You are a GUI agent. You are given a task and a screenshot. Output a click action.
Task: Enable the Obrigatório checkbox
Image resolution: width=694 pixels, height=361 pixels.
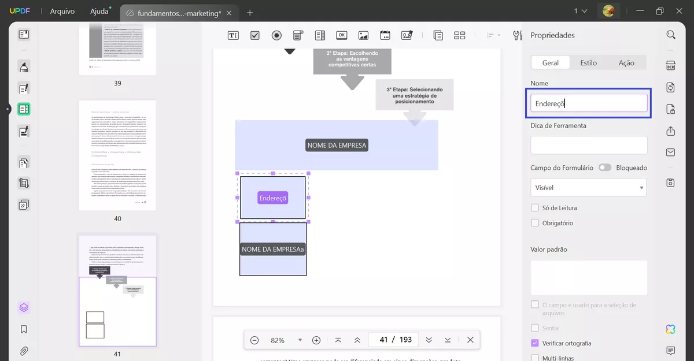tap(535, 223)
